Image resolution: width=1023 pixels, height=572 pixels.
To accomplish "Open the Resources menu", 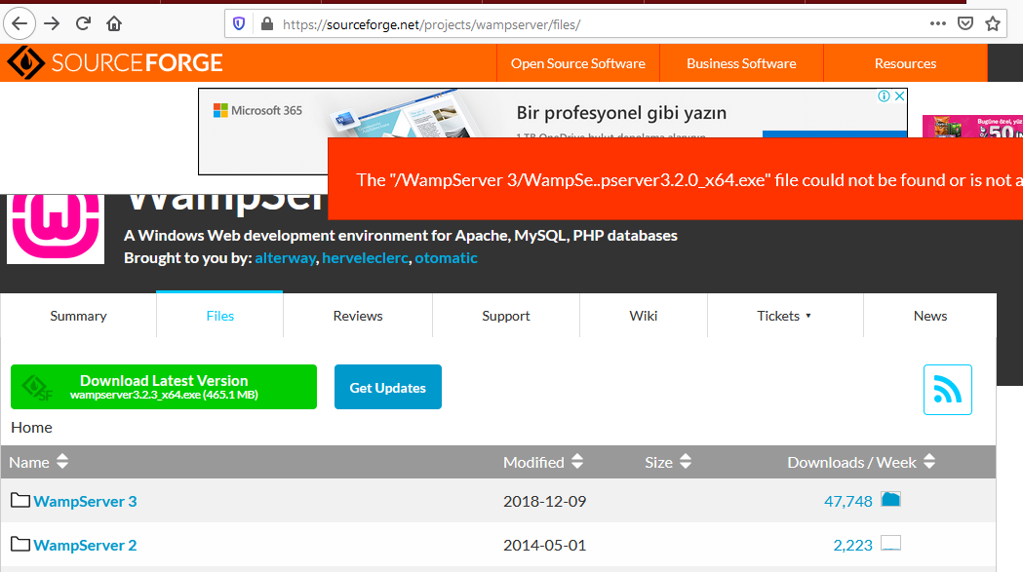I will click(906, 63).
